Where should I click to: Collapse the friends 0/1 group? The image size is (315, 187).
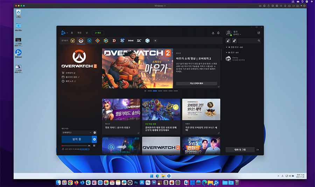click(226, 53)
